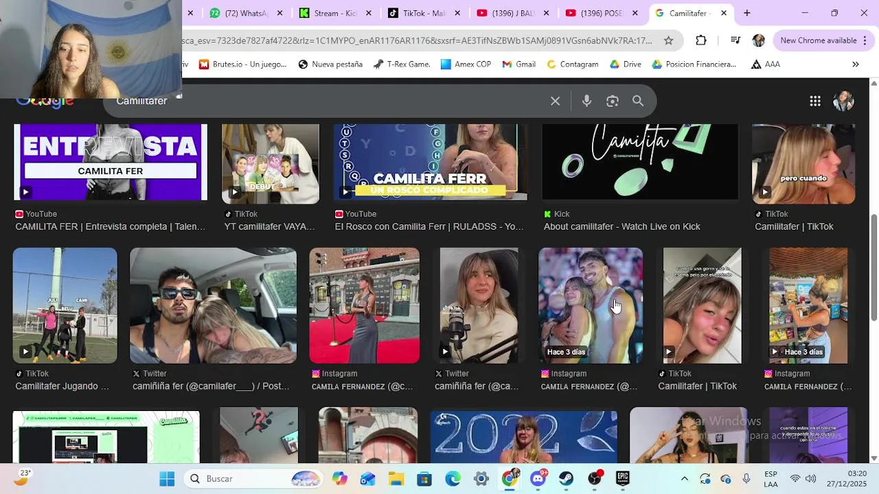Screen dimensions: 879x494
Task: Open the AAA bookmark
Action: [x=766, y=64]
